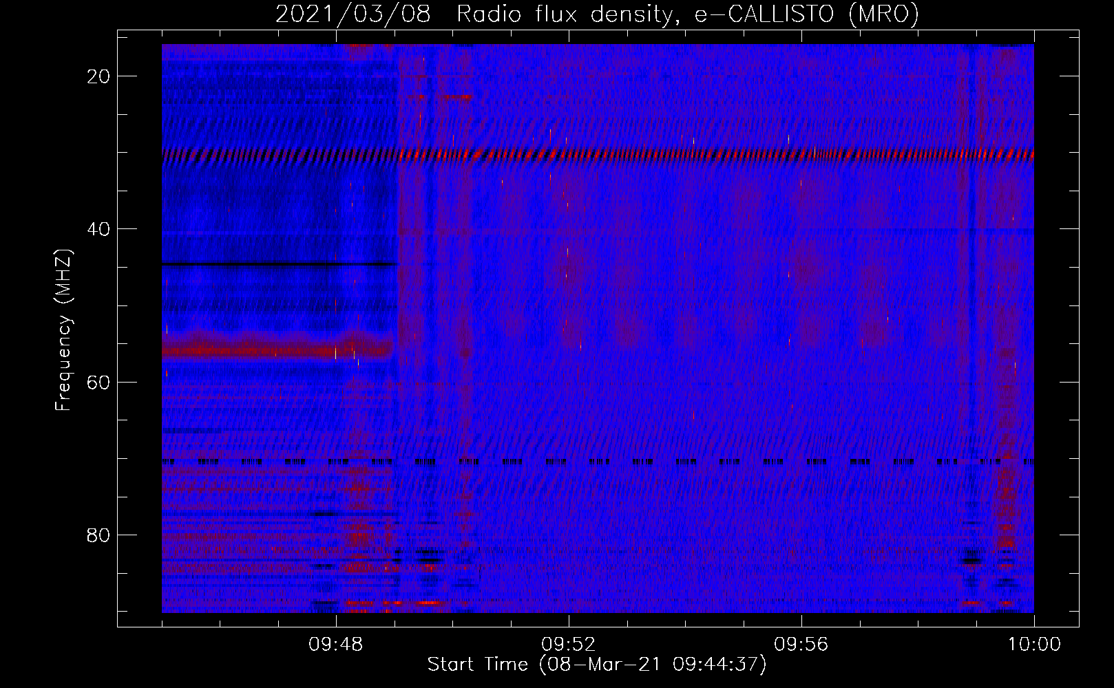Click the 20 MHz frequency tick label

click(98, 76)
